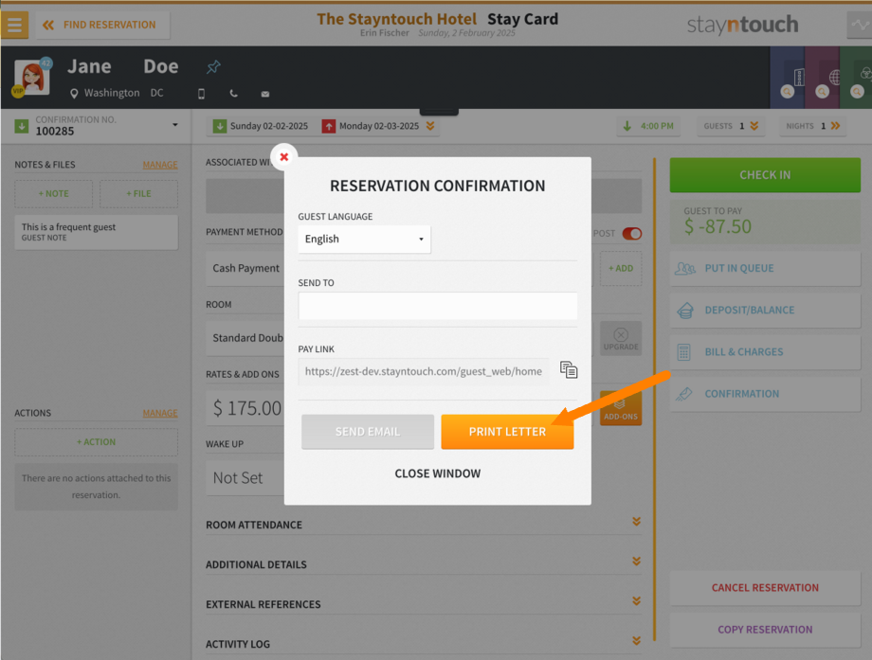
Task: Attach a file with + FILE
Action: pos(138,193)
